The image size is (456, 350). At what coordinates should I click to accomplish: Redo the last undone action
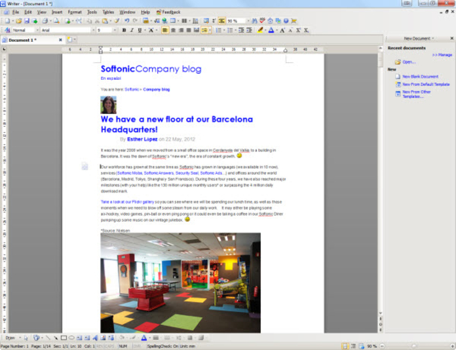click(135, 21)
